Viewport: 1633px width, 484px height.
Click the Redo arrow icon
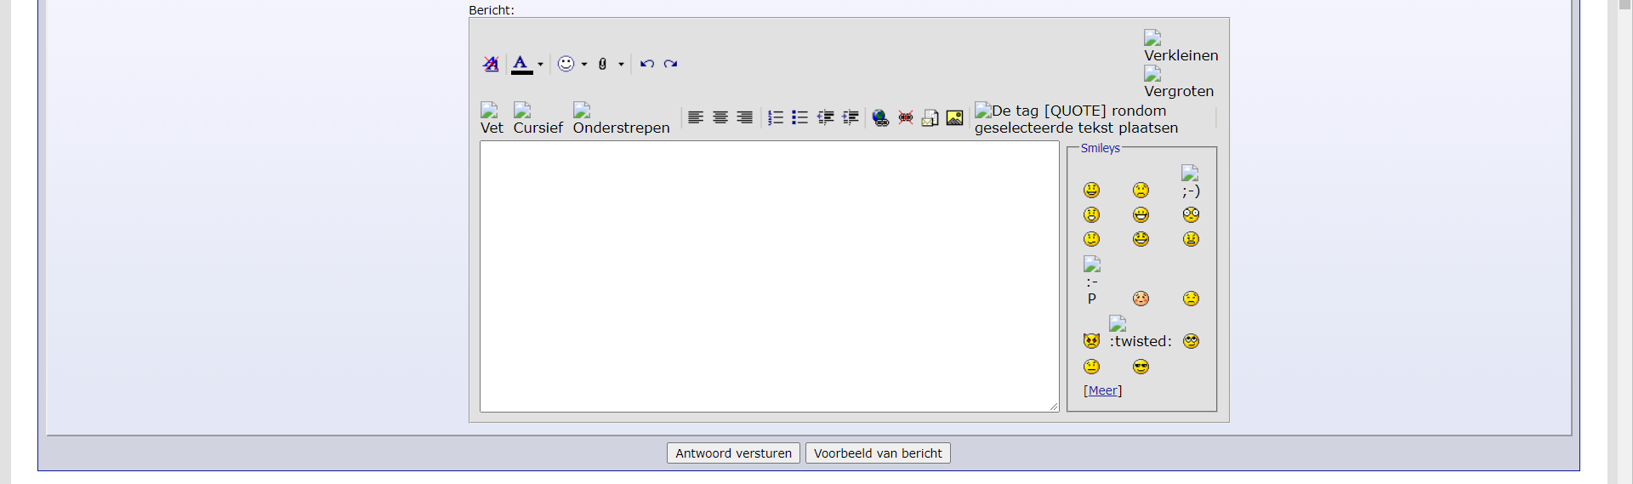pyautogui.click(x=670, y=64)
